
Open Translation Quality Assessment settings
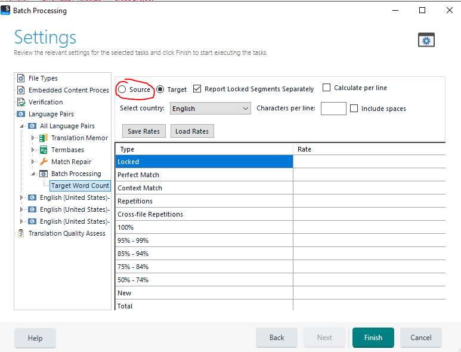point(67,233)
